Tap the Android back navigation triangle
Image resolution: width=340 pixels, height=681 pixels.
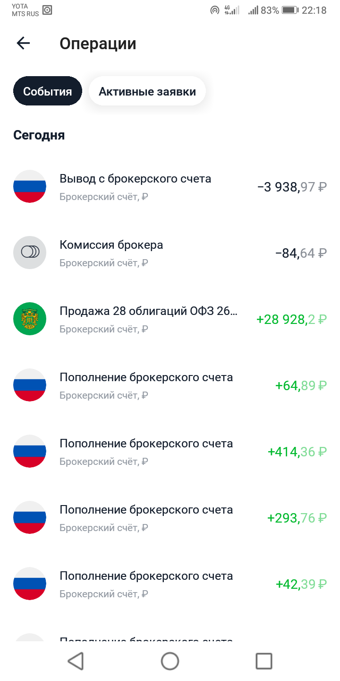[76, 661]
